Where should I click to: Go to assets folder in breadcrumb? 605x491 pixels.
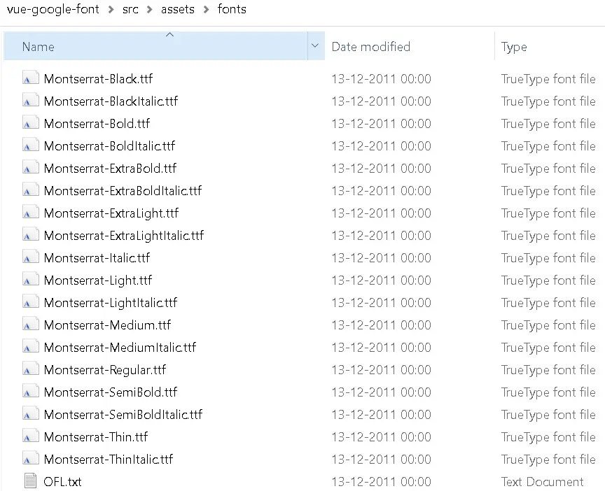tap(177, 9)
